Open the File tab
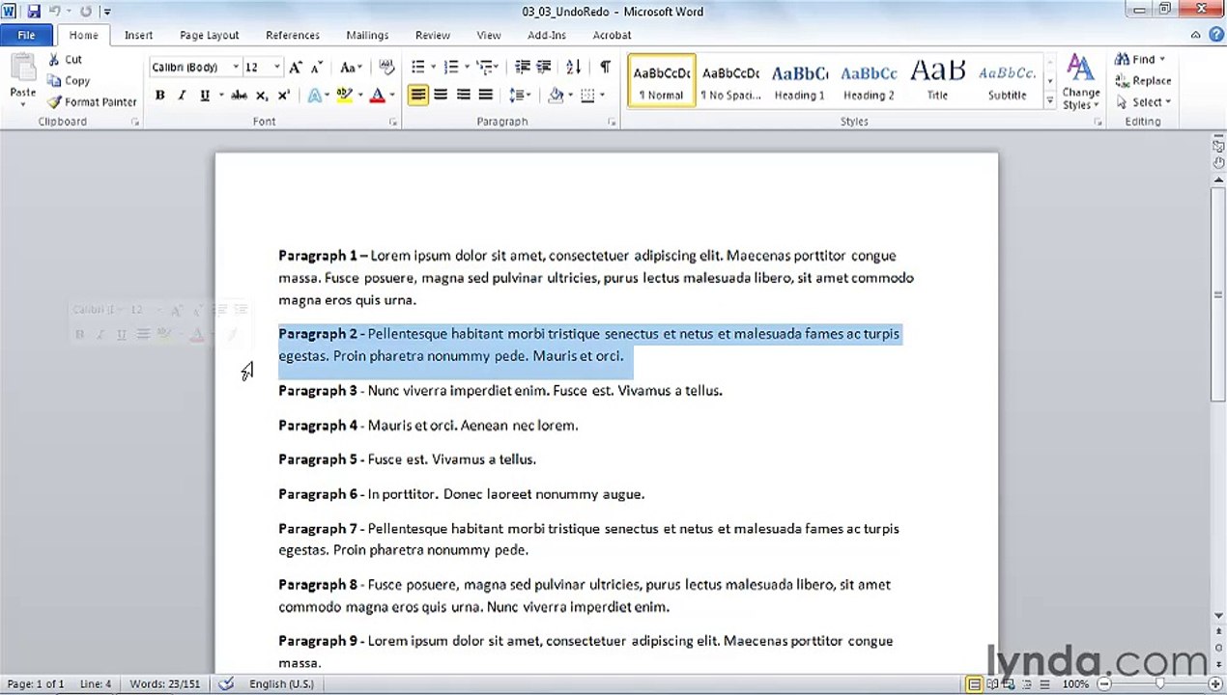The height and width of the screenshot is (695, 1227). 26,35
